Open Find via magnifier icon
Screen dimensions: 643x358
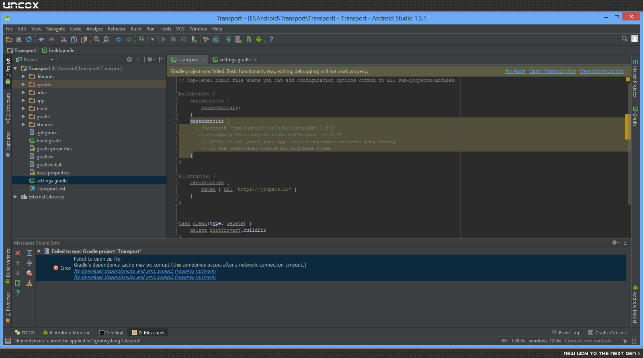96,39
